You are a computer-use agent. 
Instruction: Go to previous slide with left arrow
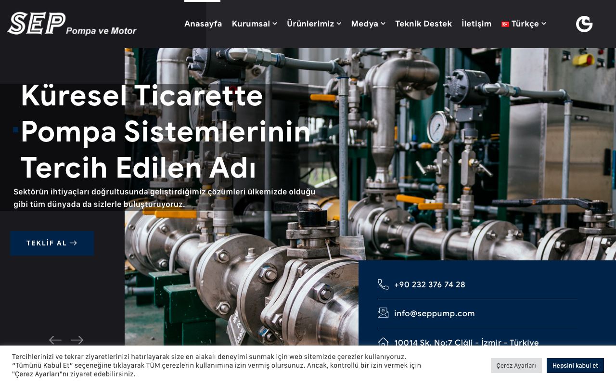tap(55, 340)
